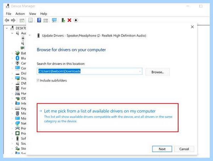213x161 pixels.
Task: Select the DVD drives category icon
Action: [17, 83]
